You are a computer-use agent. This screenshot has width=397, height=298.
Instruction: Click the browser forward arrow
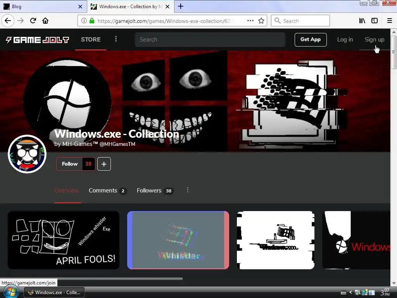click(21, 21)
